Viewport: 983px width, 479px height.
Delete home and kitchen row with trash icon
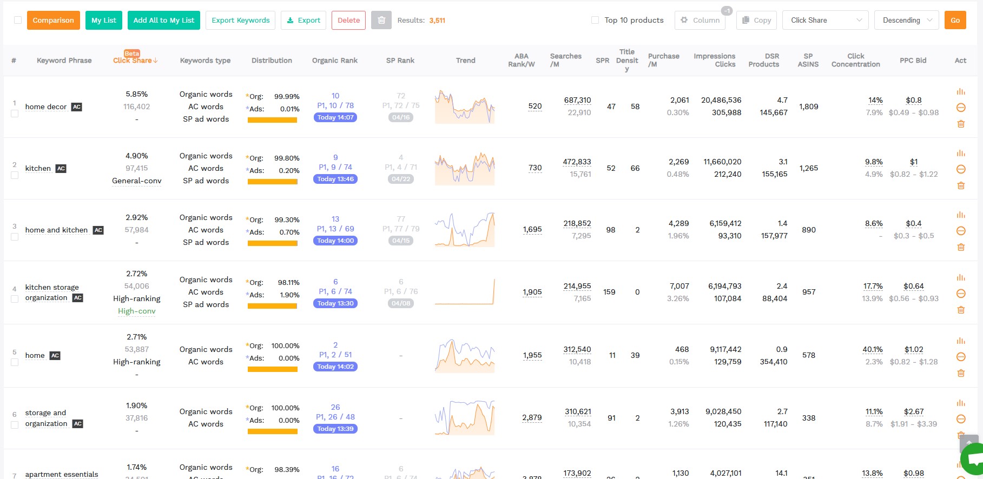961,247
